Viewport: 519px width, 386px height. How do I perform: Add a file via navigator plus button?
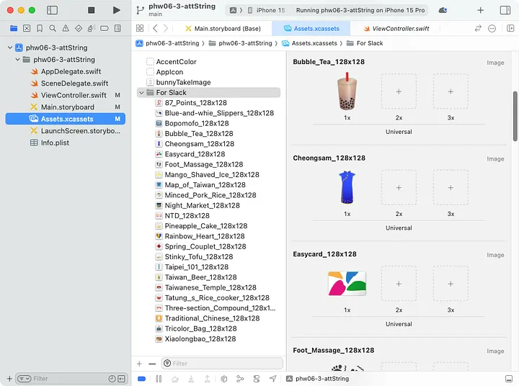[x=9, y=379]
